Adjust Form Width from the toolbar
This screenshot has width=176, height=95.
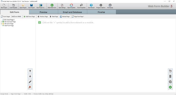[16, 17]
